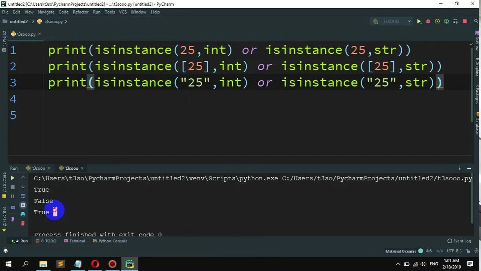Viewport: 481px width, 271px height.
Task: Click the 4:6 cursor position indicator
Action: point(429,251)
